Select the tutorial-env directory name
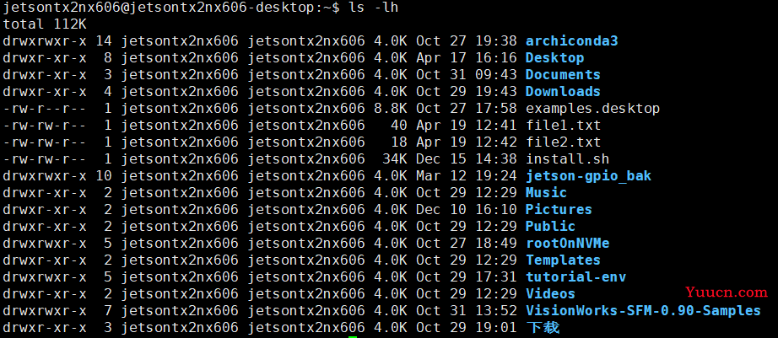 (575, 276)
